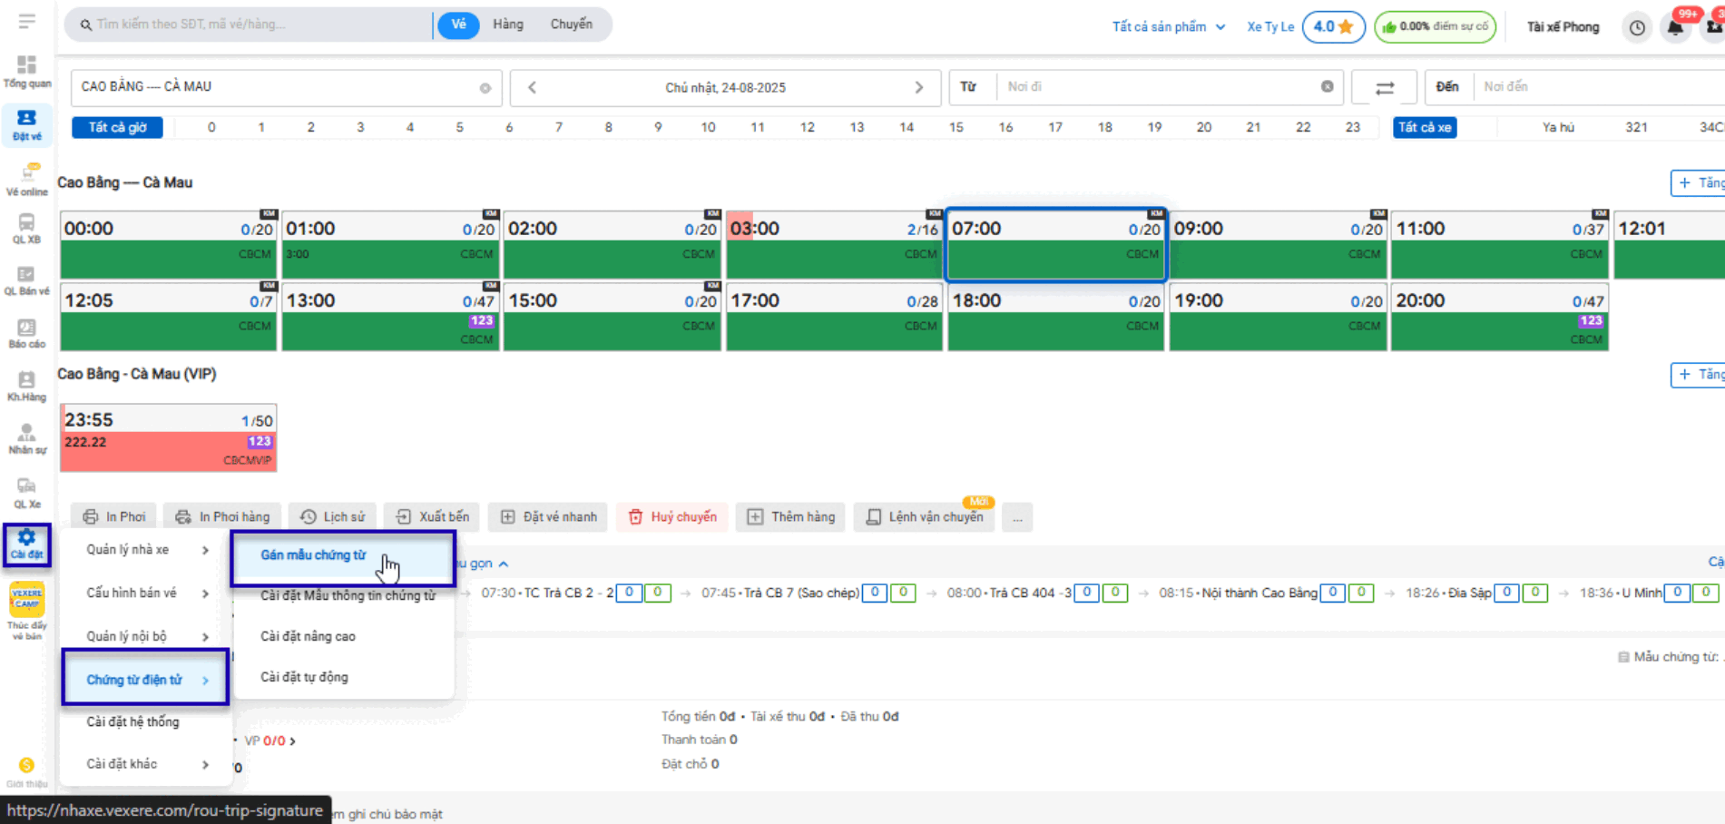Expand the Cài đặt khác submenu

(x=145, y=764)
